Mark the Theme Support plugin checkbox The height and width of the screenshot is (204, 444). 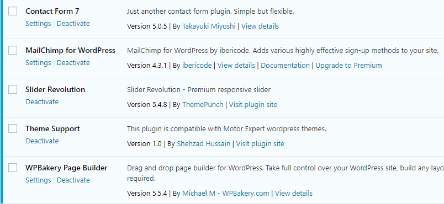point(13,128)
